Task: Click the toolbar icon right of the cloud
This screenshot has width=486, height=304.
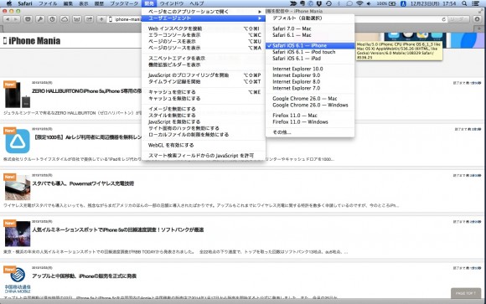Action: coord(77,19)
